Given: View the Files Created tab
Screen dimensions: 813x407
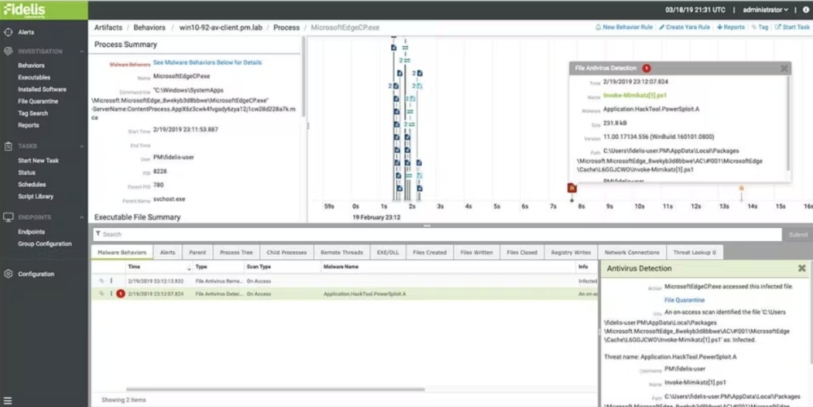Looking at the screenshot, I should 430,253.
